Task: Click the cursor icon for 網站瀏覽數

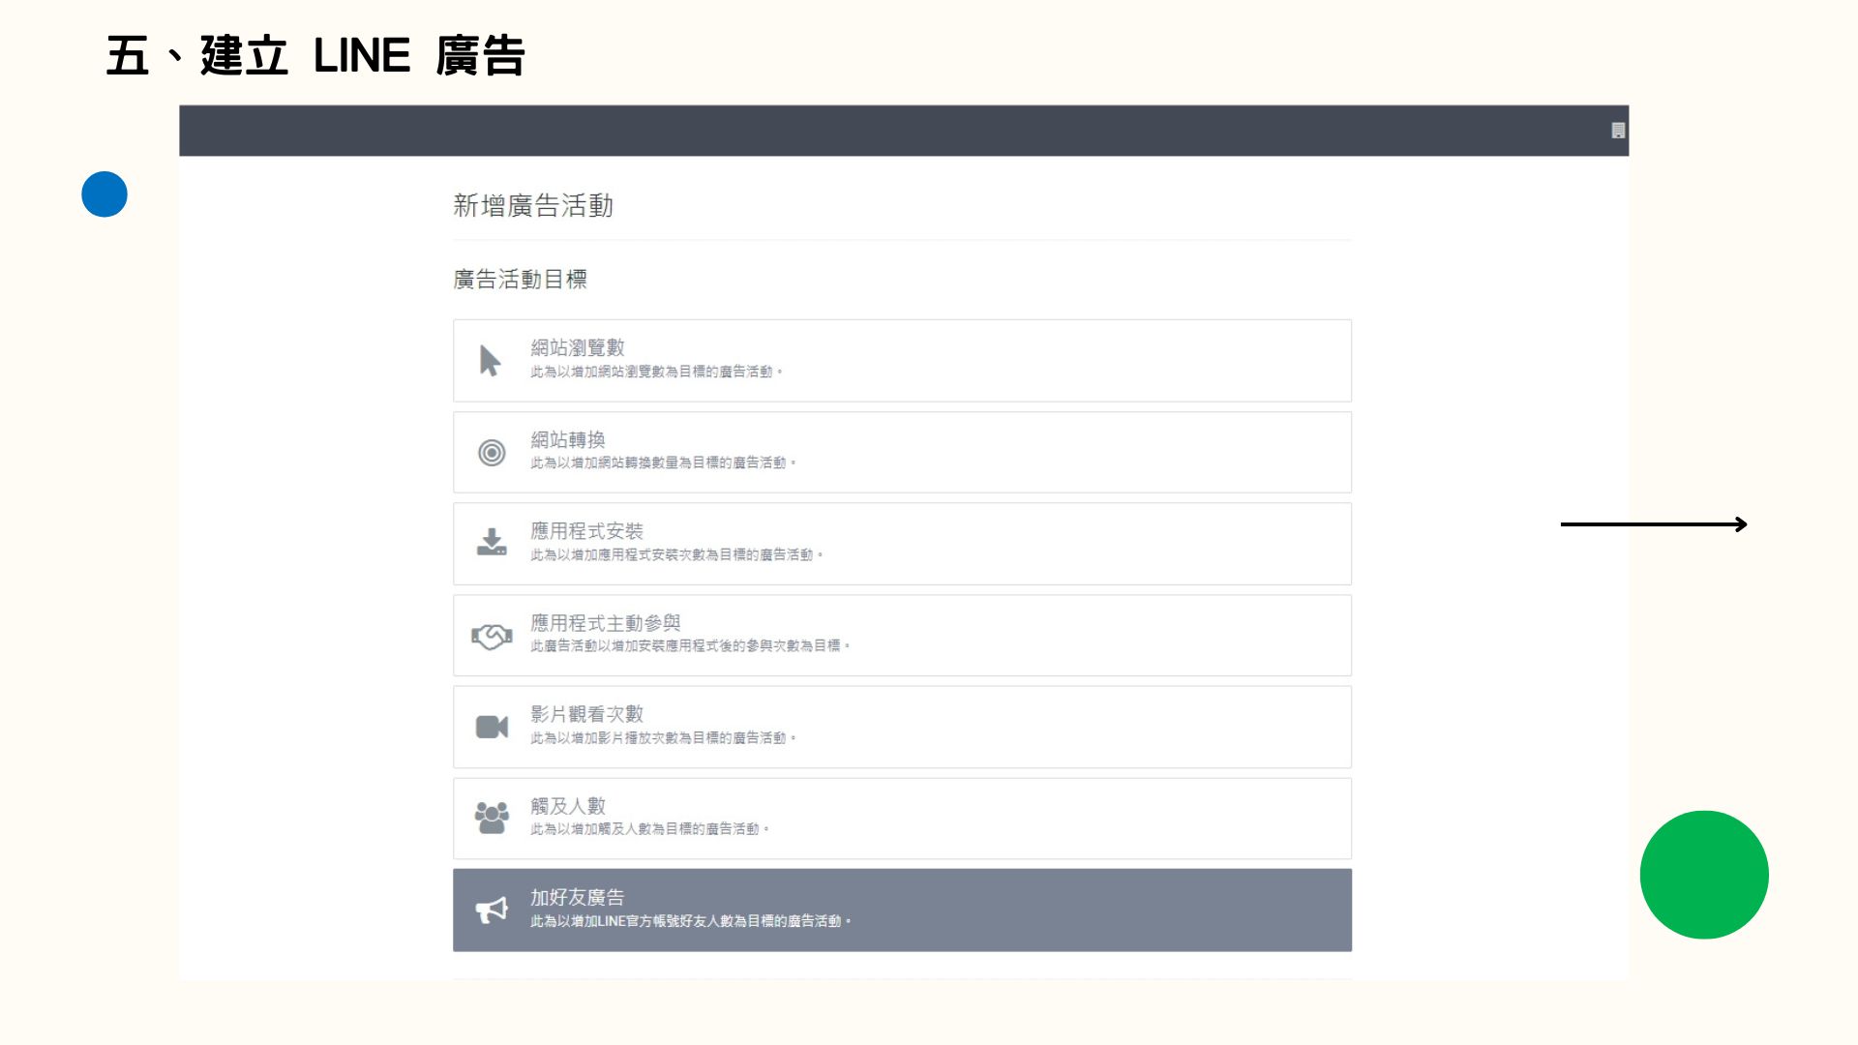Action: point(491,361)
